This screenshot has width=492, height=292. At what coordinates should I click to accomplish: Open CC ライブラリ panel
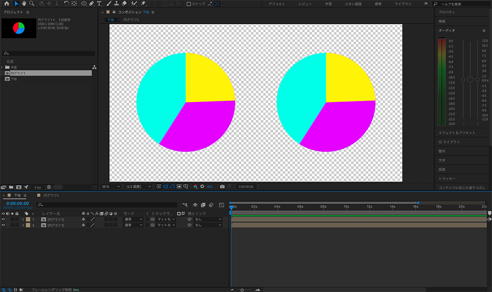[449, 142]
